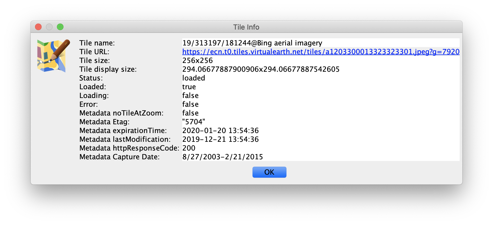Image resolution: width=493 pixels, height=225 pixels.
Task: Click the 'Metadata Capture Date:' label
Action: pyautogui.click(x=120, y=157)
